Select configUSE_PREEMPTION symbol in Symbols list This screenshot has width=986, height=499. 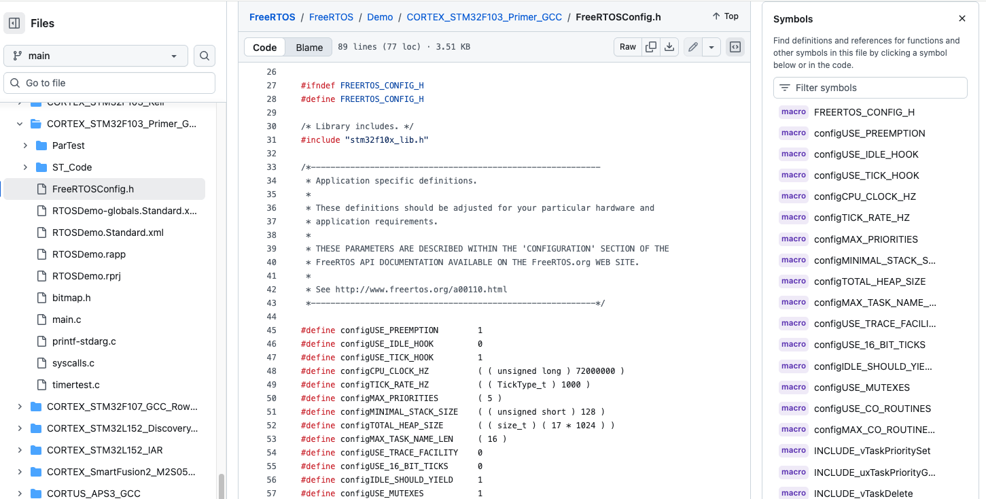870,133
